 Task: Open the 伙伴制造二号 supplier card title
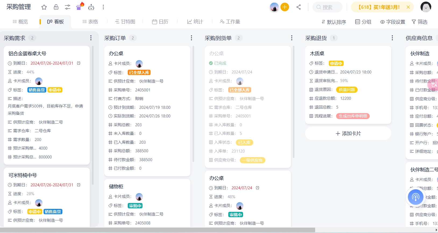tap(424, 170)
